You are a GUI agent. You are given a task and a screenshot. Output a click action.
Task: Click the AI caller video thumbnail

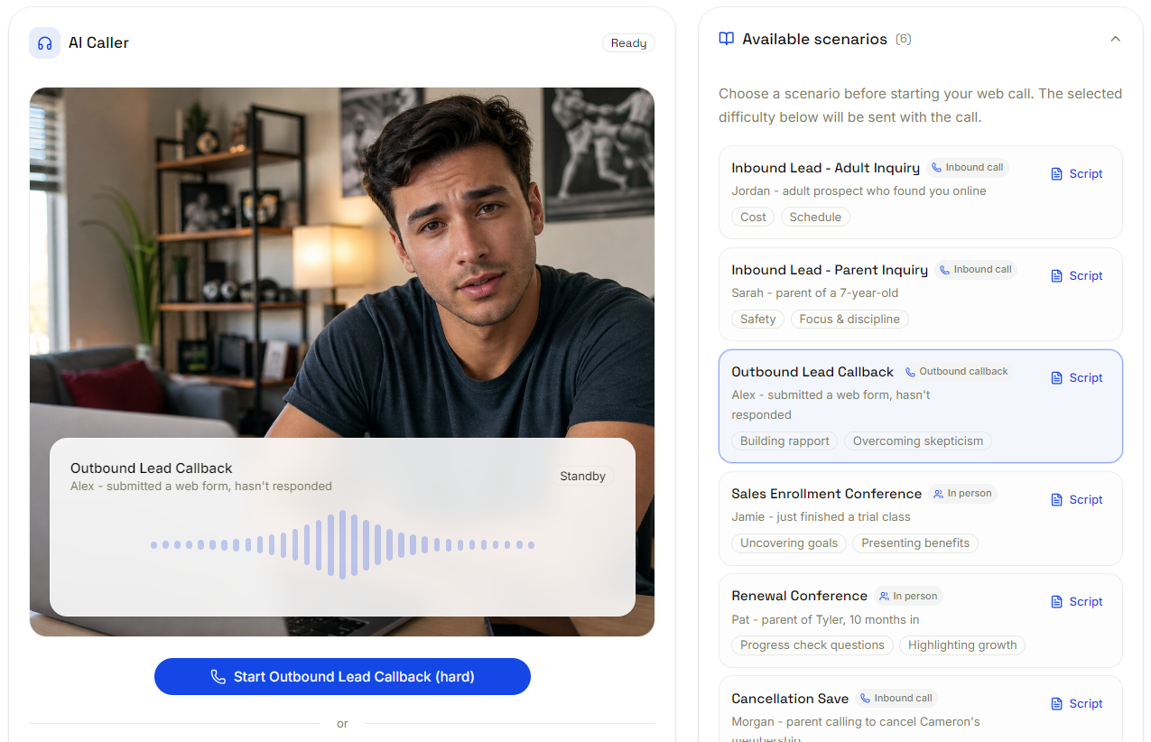[x=342, y=361]
